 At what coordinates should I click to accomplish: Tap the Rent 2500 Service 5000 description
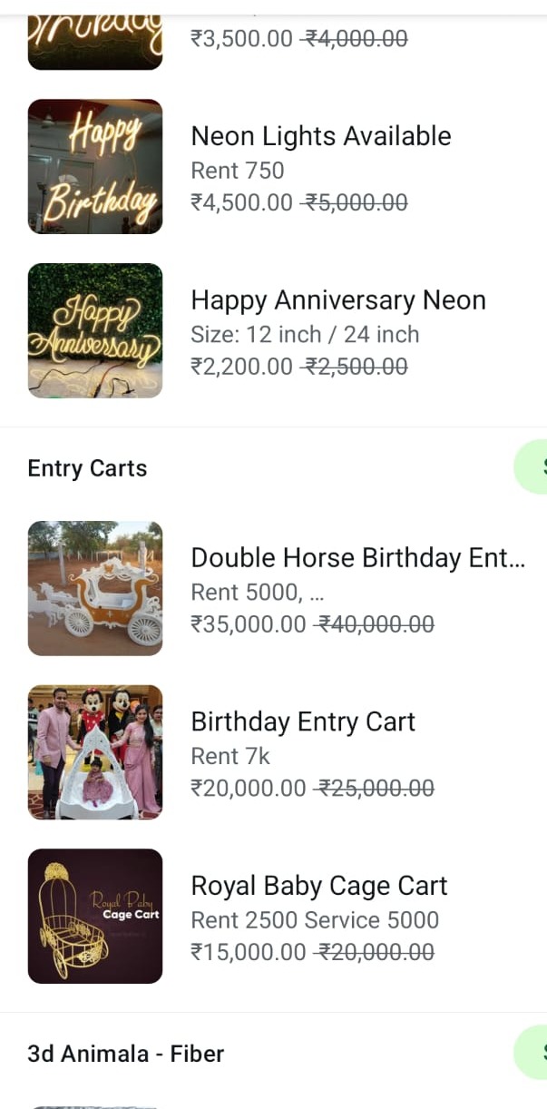(314, 920)
